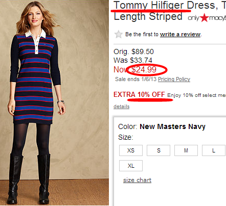Select size XL

click(131, 166)
